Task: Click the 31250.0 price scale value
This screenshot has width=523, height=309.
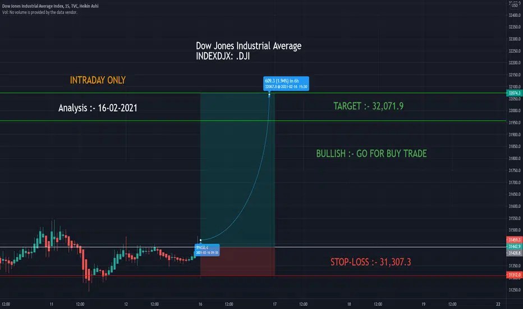Action: point(515,290)
